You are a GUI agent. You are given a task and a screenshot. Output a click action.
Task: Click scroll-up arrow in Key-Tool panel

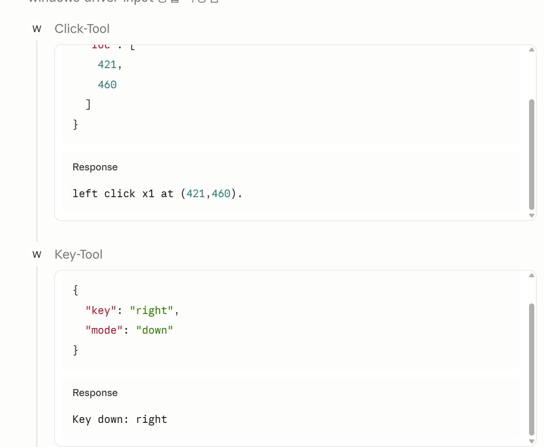pyautogui.click(x=532, y=275)
